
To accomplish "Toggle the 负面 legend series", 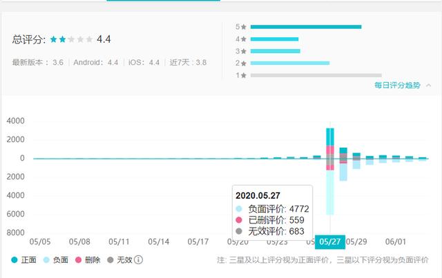I will pyautogui.click(x=55, y=260).
